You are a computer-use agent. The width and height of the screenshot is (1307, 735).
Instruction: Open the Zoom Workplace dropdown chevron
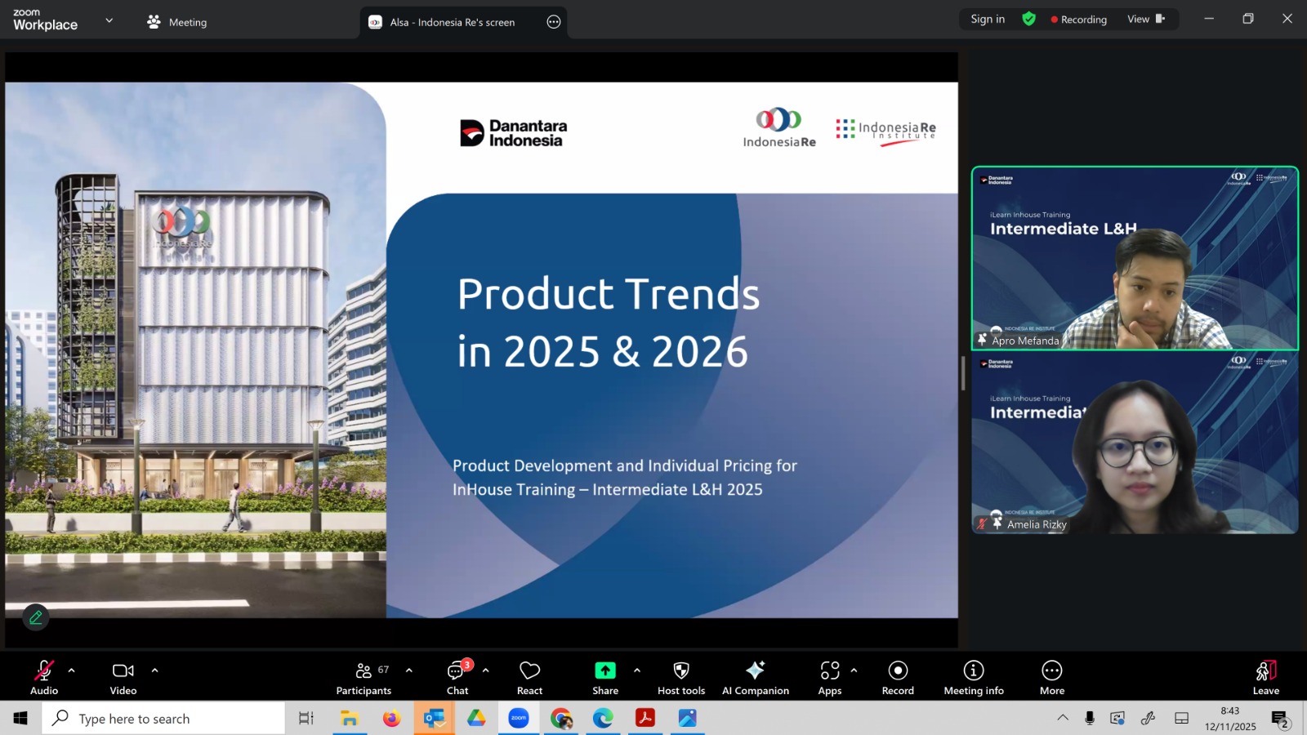pos(109,20)
